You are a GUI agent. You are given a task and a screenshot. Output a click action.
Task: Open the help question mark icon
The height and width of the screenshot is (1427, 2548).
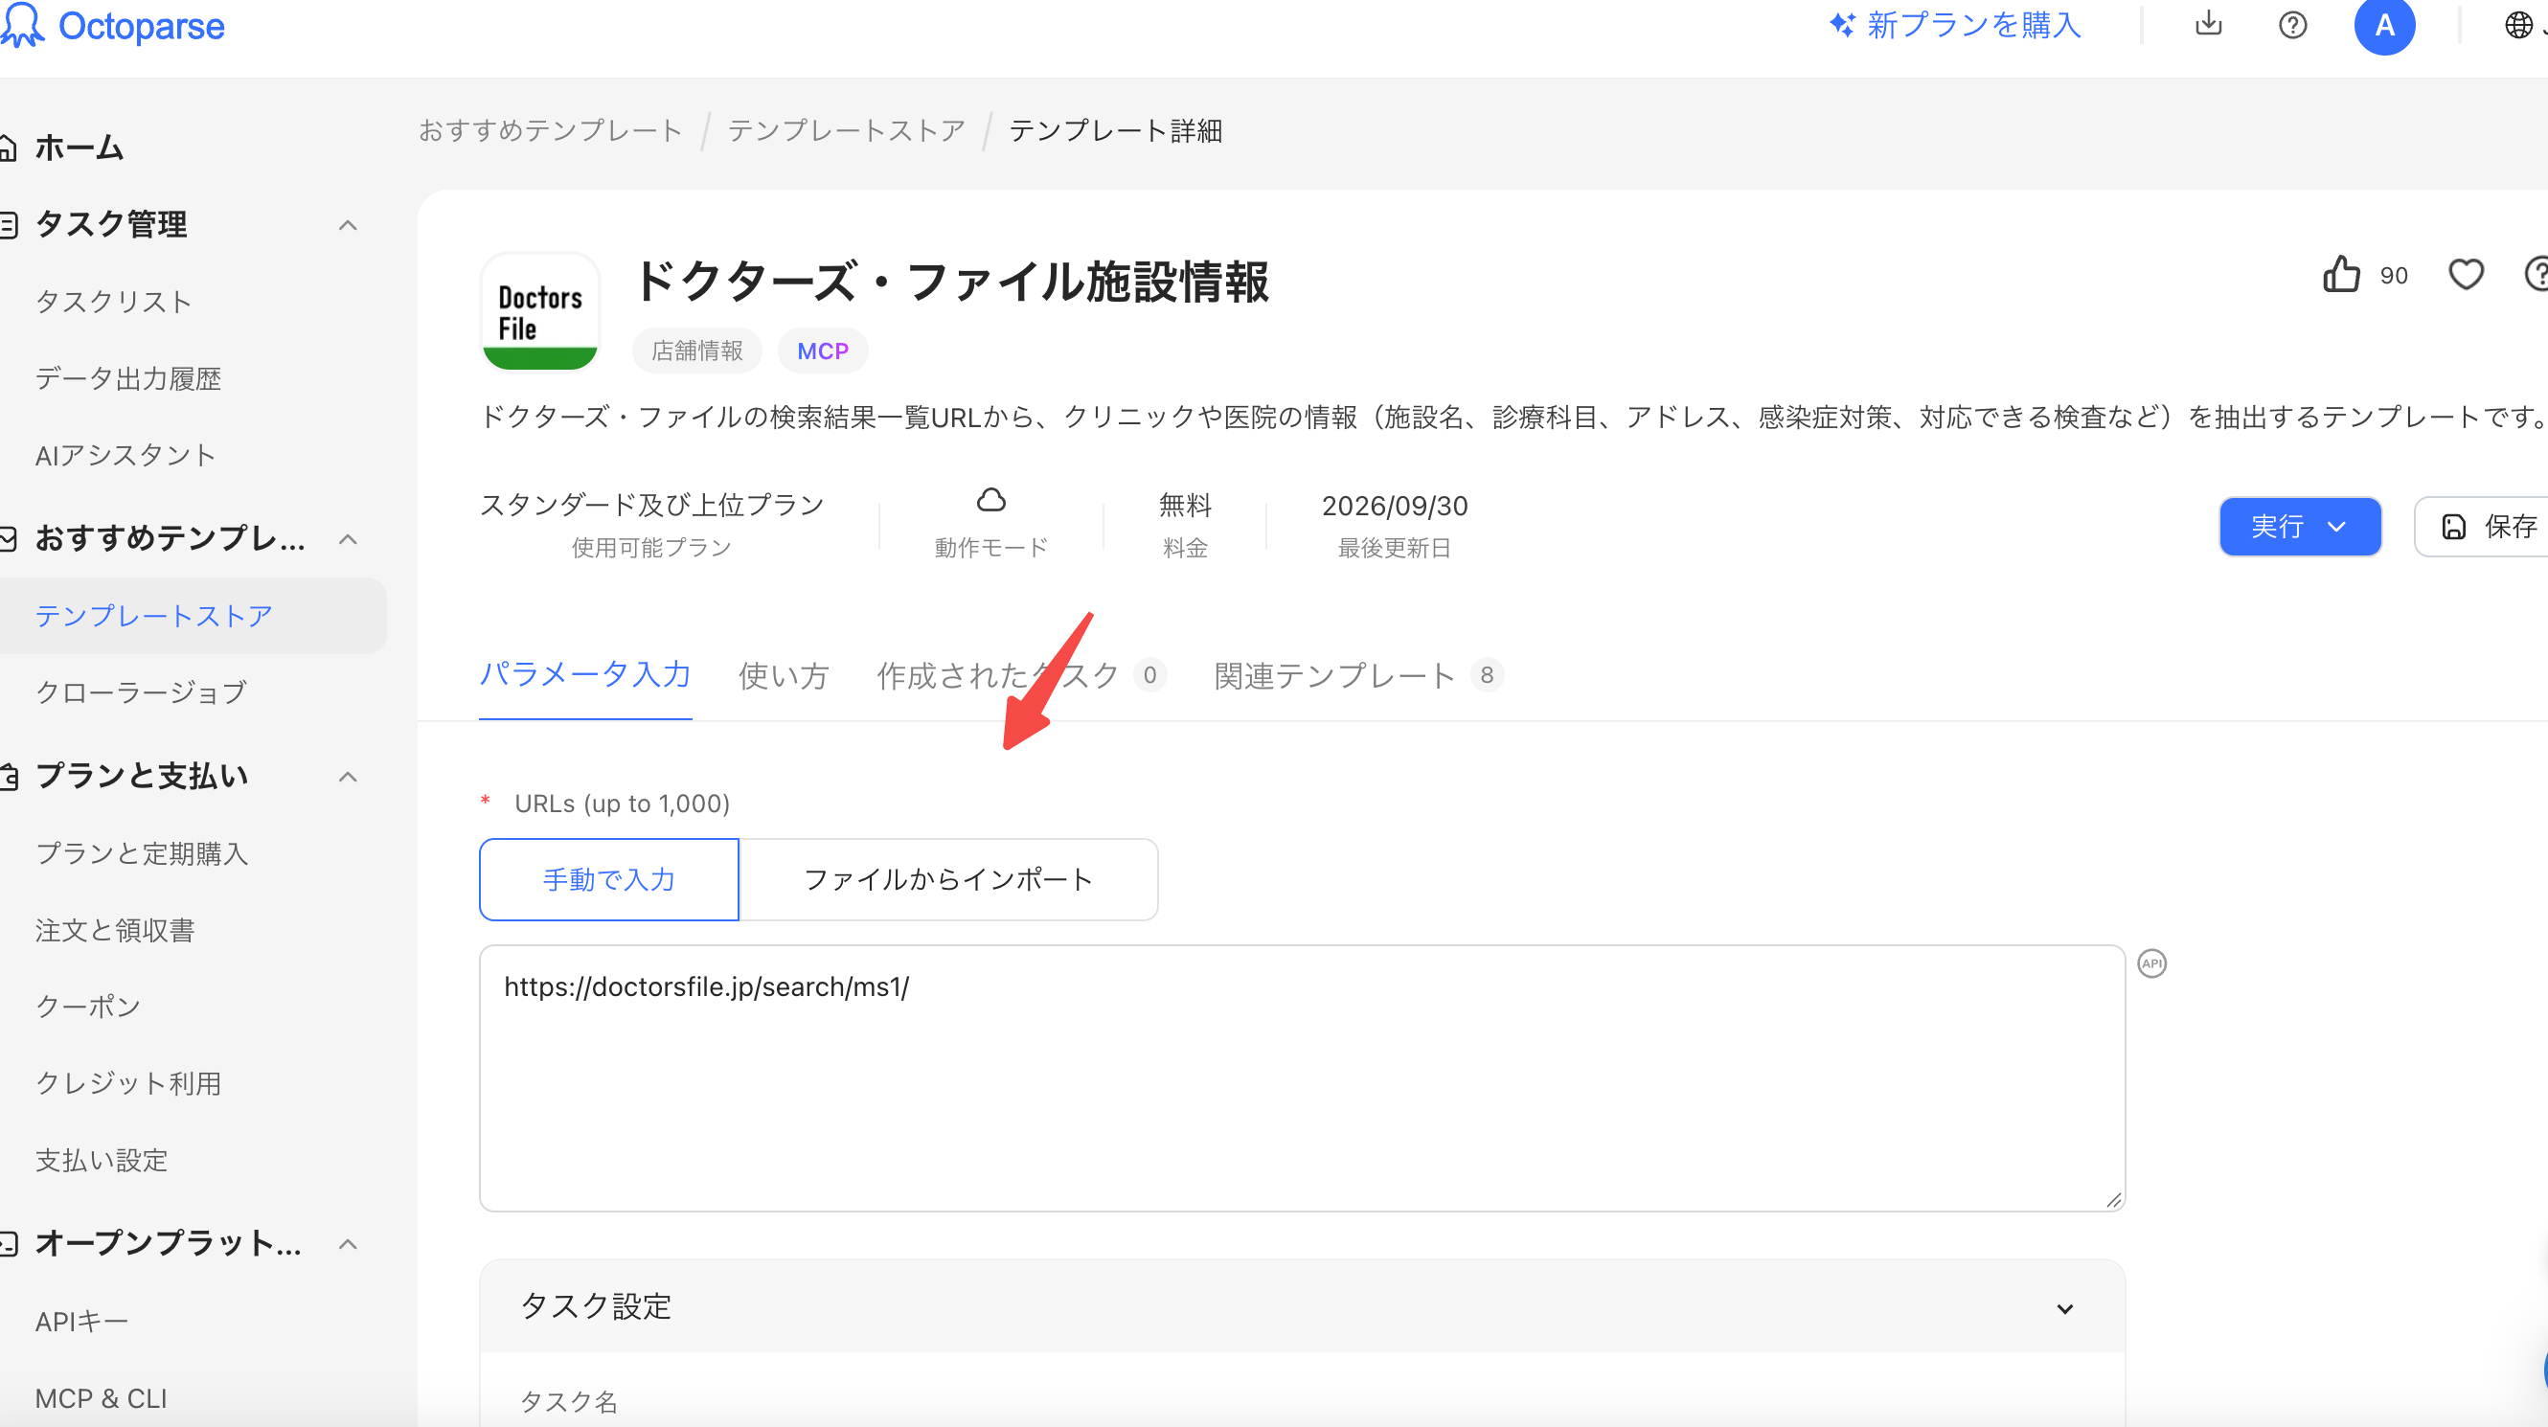click(2292, 26)
